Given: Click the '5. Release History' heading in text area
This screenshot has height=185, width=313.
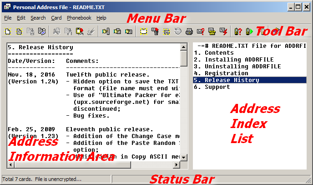Looking at the screenshot, I should pos(40,47).
